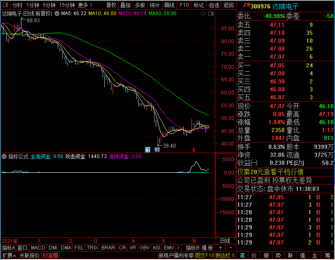Open the 画线 drawing tools
The height and width of the screenshot is (260, 335).
[169, 5]
